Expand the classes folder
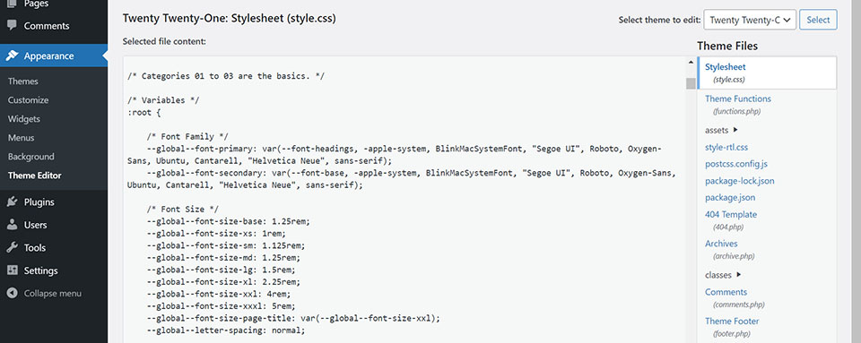The image size is (861, 343). point(723,275)
